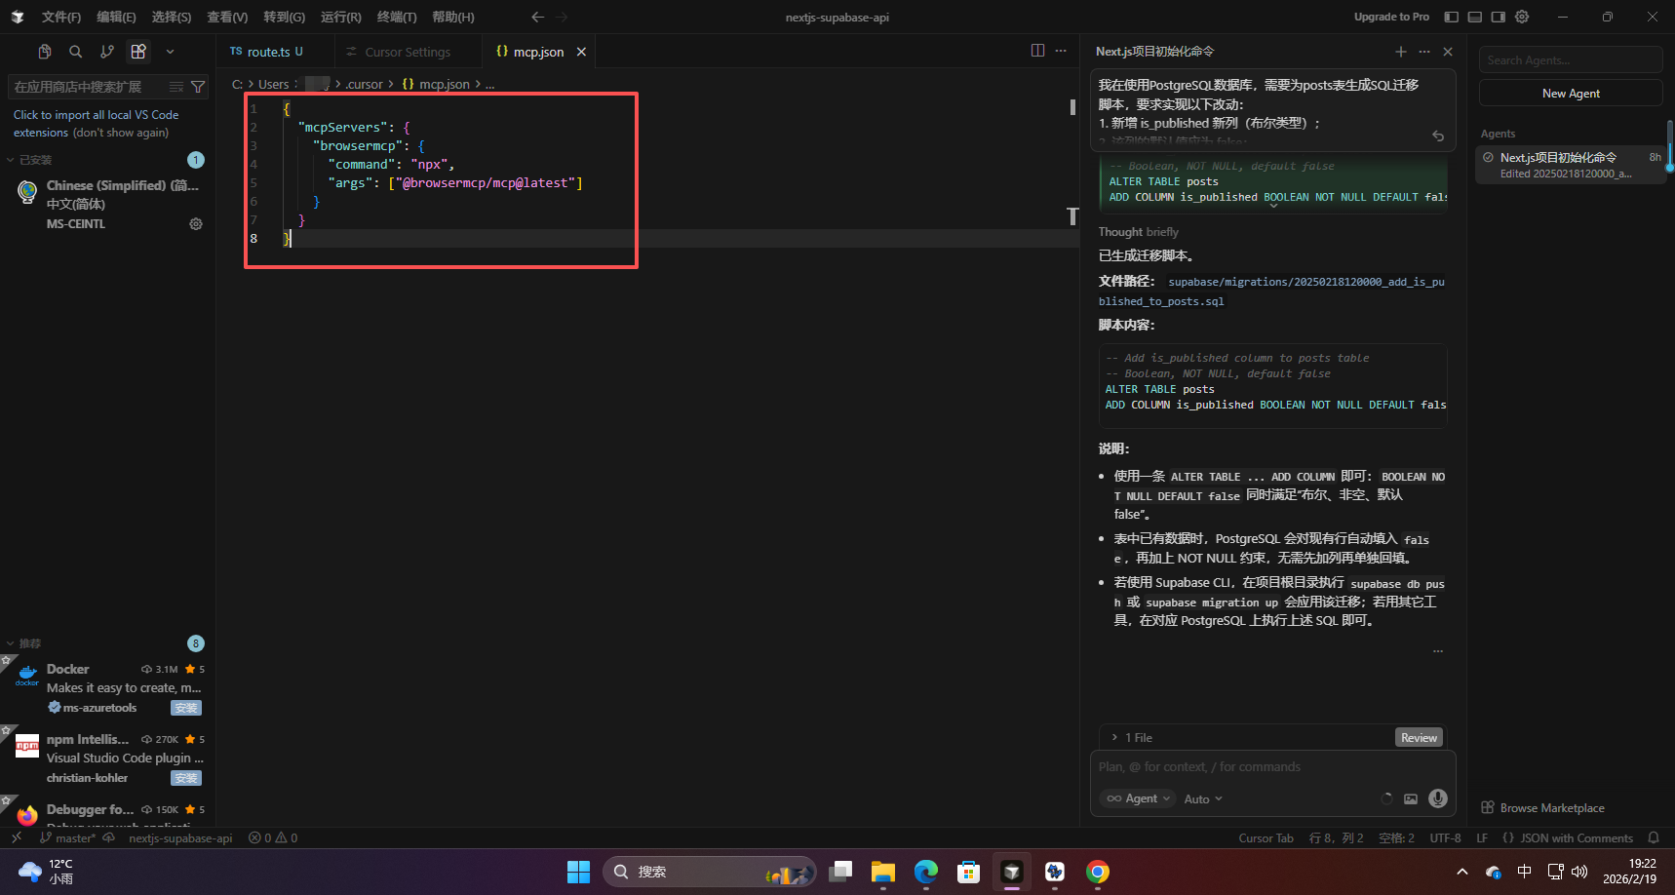Select the Extensions view icon

(x=138, y=52)
